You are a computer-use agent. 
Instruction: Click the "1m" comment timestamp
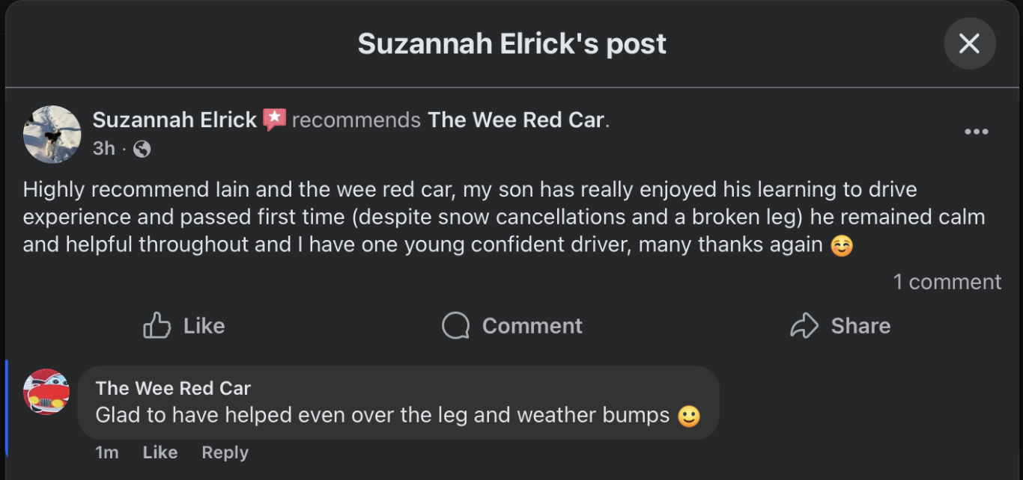click(107, 452)
